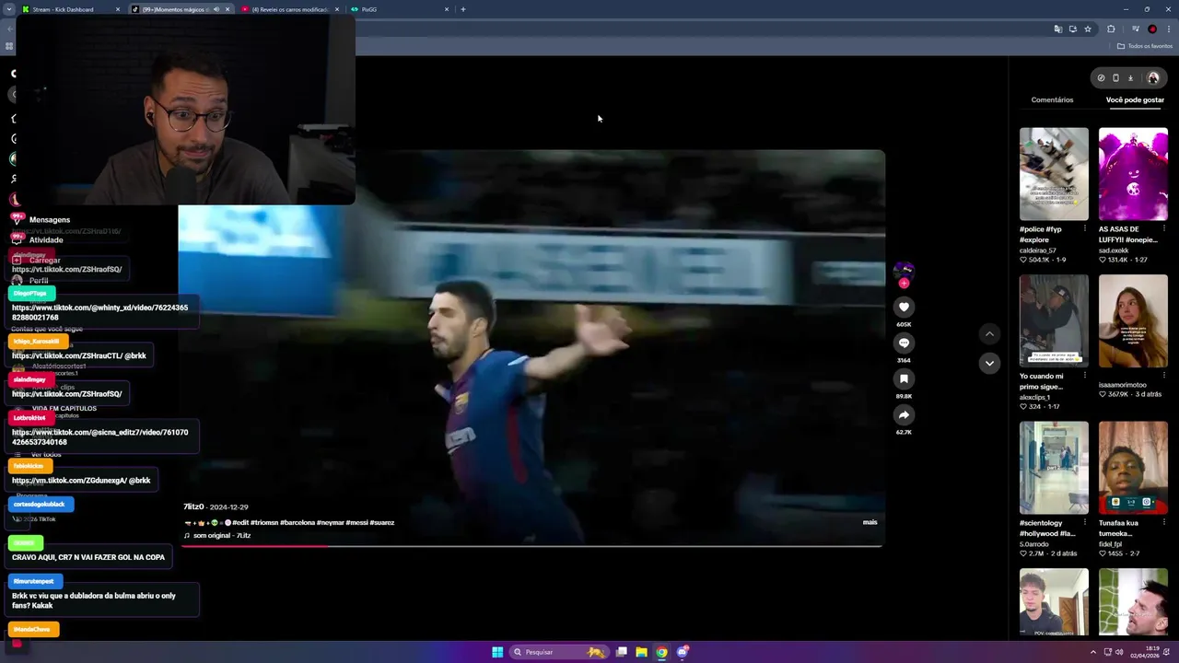Open Windows Start menu
Screen dimensions: 1179x663
click(x=497, y=652)
